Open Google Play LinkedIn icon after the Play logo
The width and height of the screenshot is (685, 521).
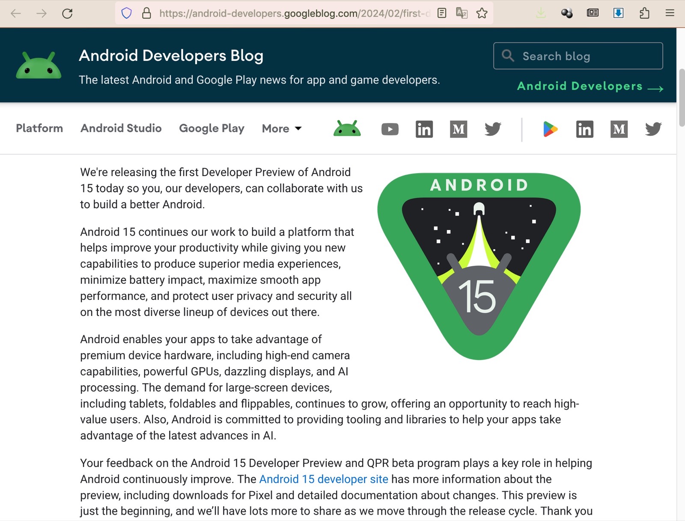coord(585,129)
